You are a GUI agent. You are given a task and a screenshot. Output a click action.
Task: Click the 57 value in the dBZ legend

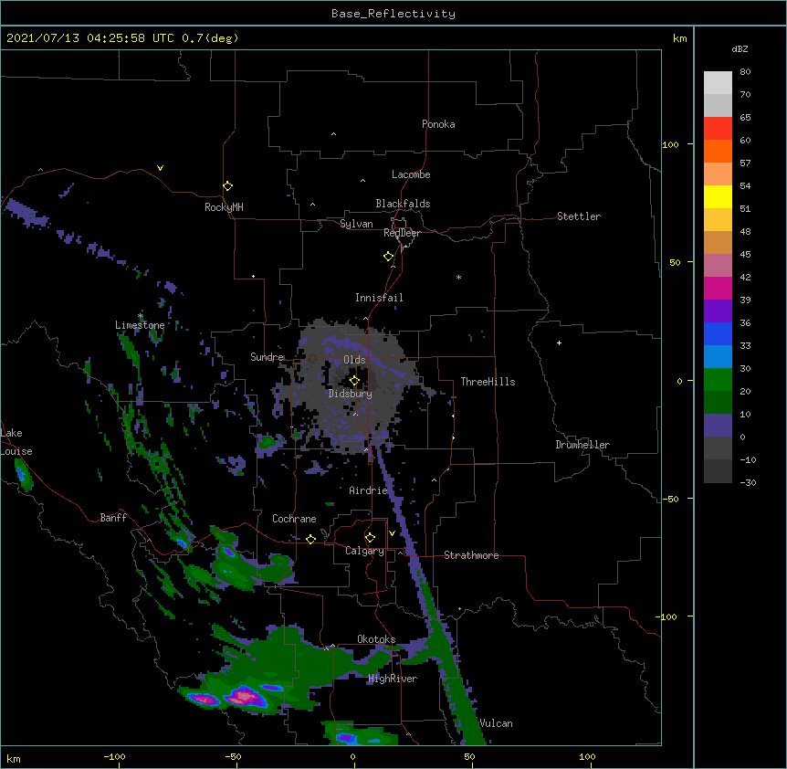[x=745, y=163]
